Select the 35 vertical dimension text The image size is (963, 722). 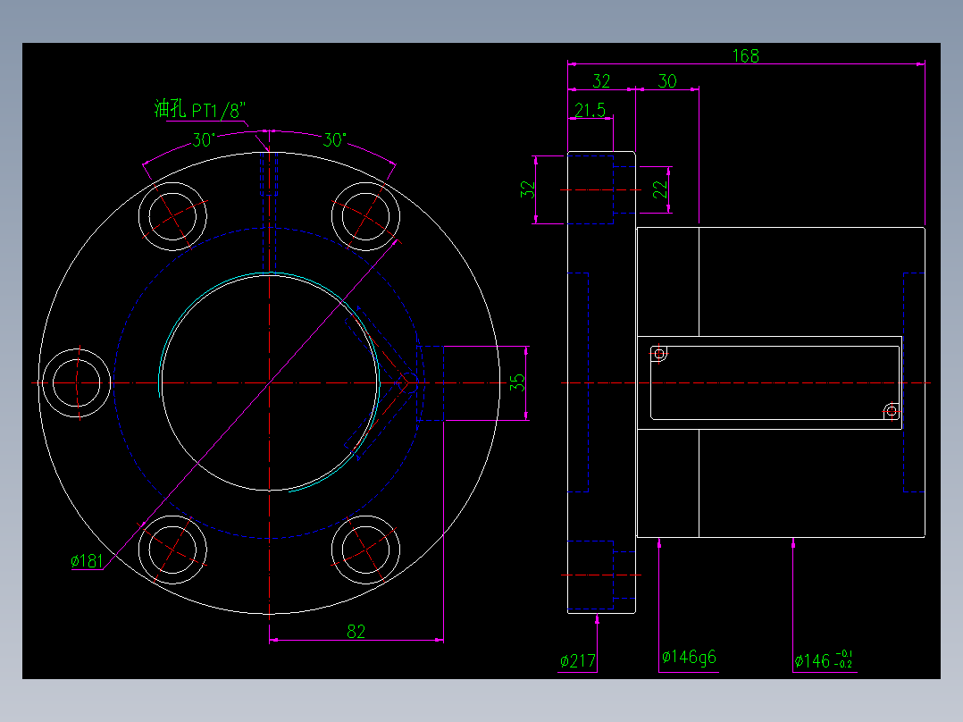point(517,382)
